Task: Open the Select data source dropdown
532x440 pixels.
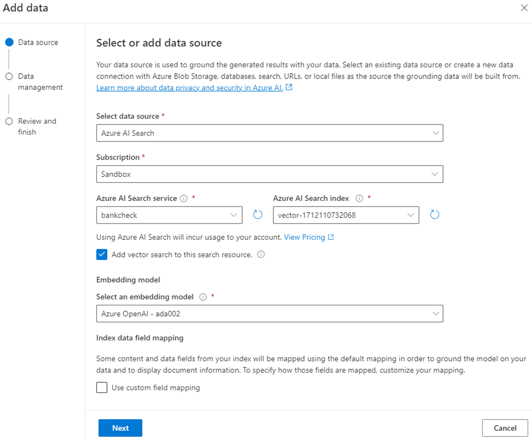Action: 270,133
